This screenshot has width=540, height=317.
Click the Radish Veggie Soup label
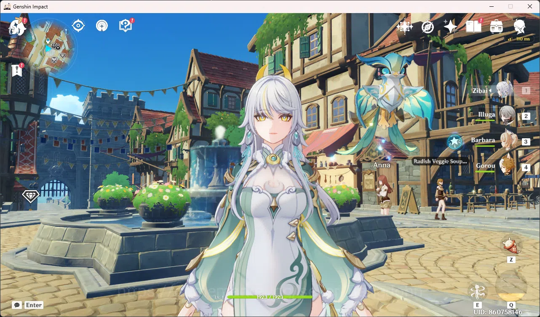coord(440,161)
